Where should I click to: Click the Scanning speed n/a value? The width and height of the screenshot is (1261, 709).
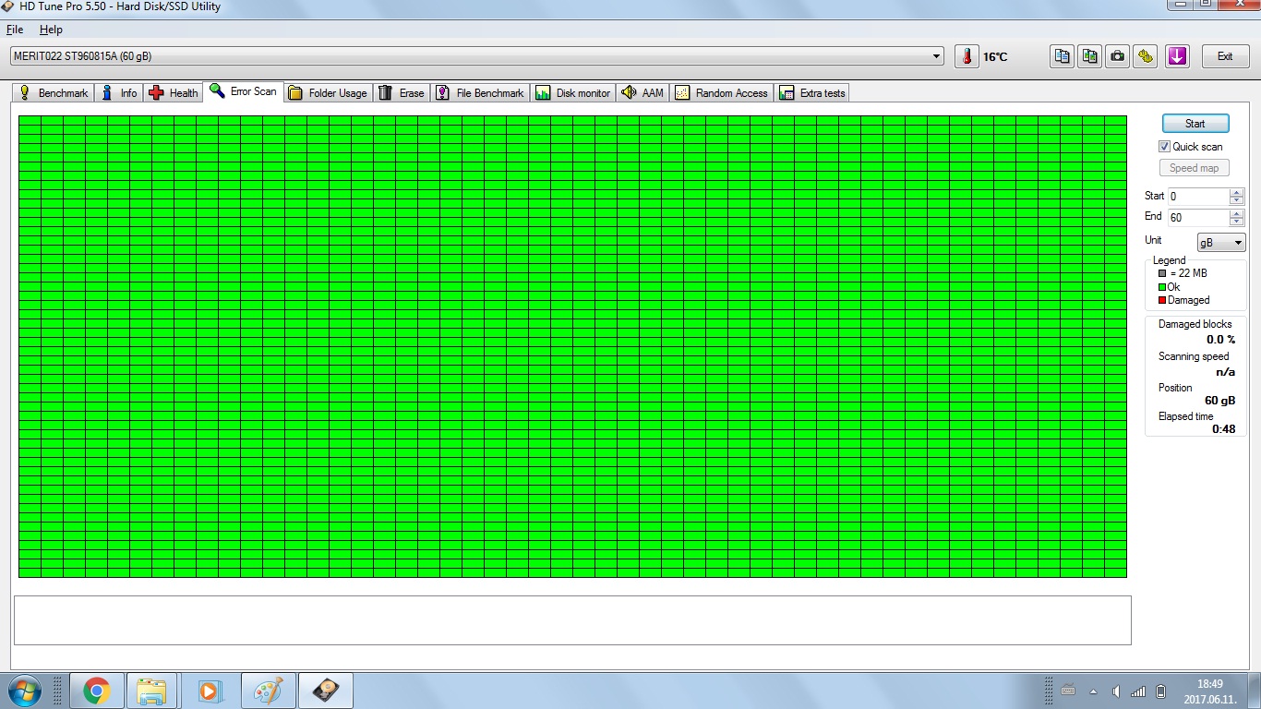pos(1225,372)
